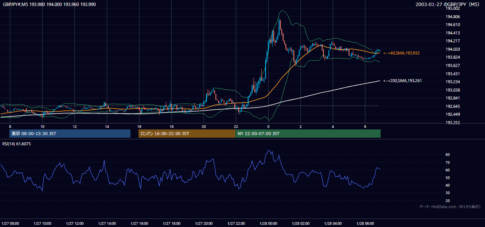The width and height of the screenshot is (485, 227).
Task: Click price axis value 193.234
Action: 453,82
